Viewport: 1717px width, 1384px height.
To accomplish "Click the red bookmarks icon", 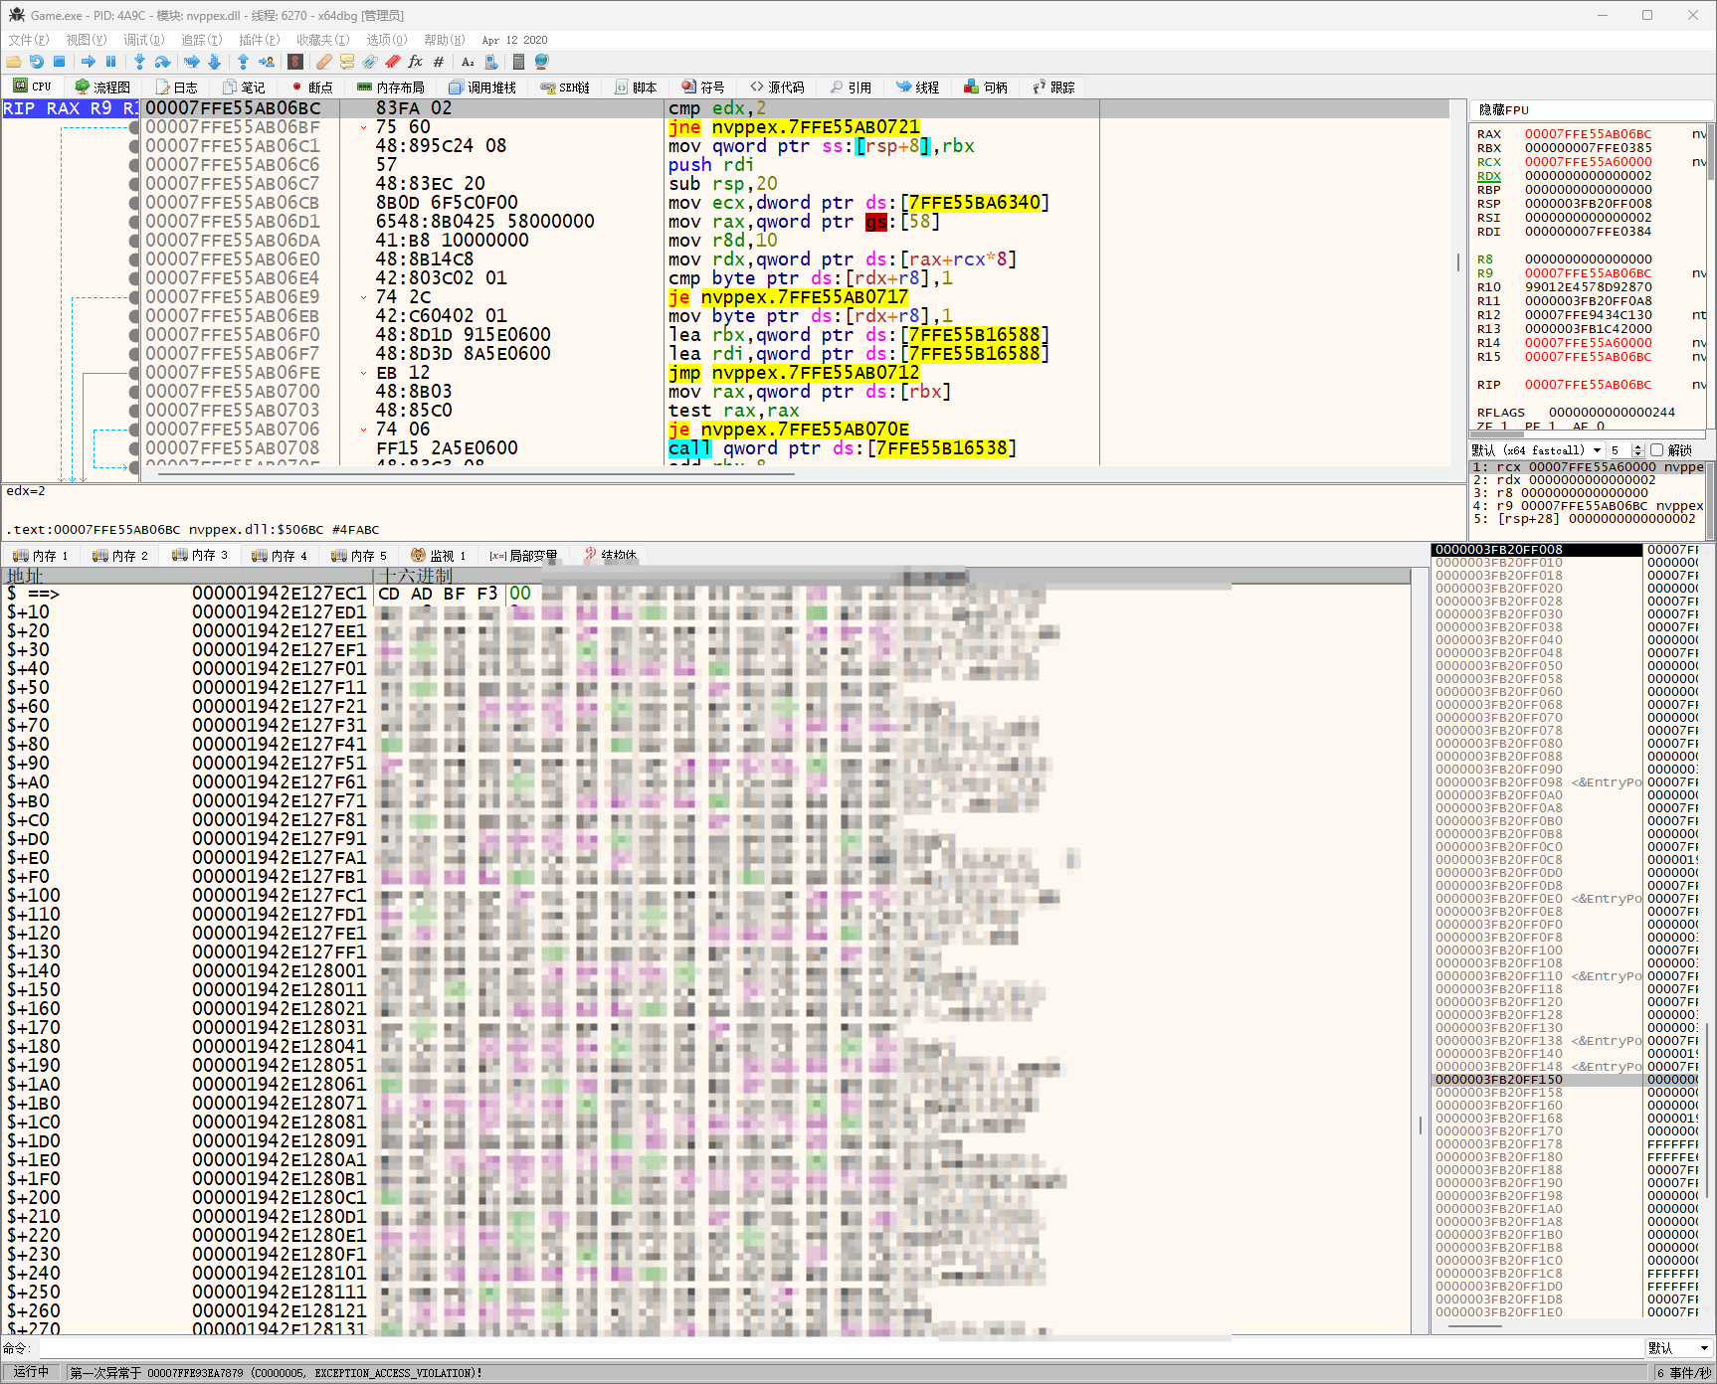I will tap(393, 62).
